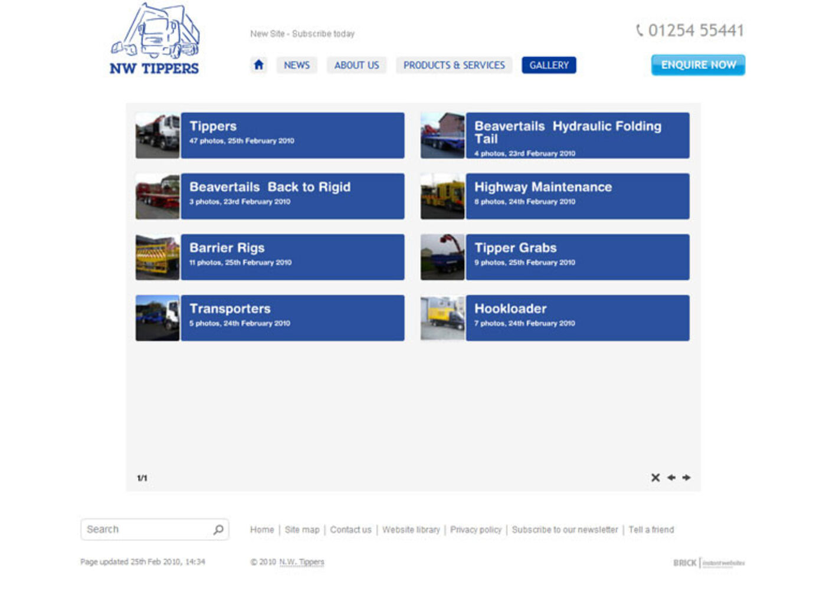Go to next gallery page arrow
This screenshot has height=590, width=826.
point(686,477)
